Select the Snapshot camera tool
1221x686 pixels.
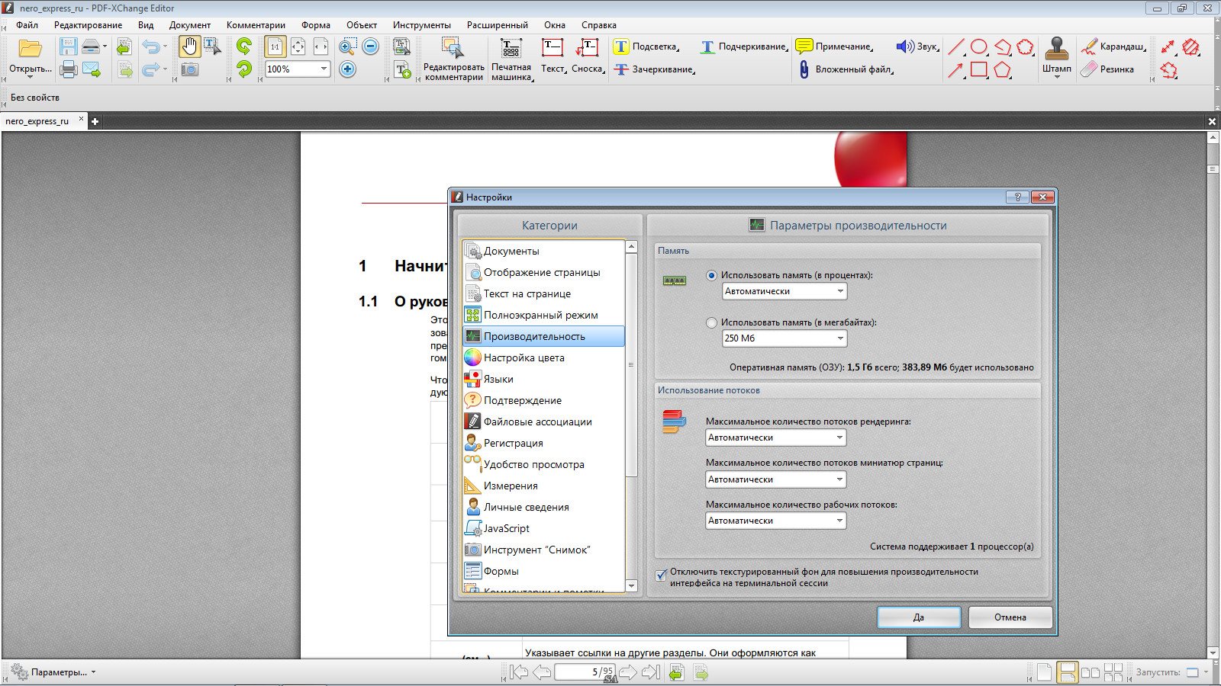point(190,70)
